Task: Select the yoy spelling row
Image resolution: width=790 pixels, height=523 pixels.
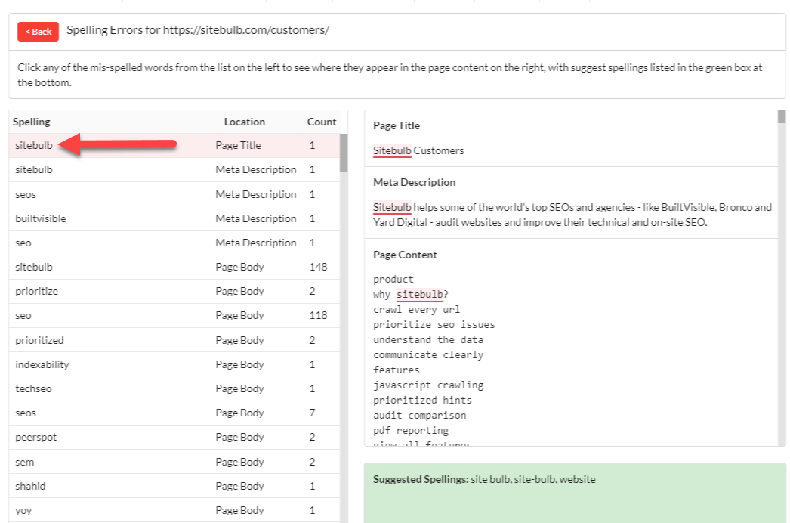Action: pyautogui.click(x=174, y=510)
